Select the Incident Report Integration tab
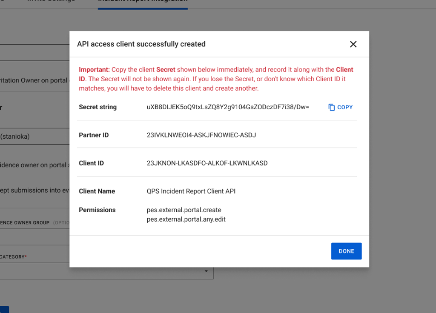The height and width of the screenshot is (313, 436). [x=143, y=2]
